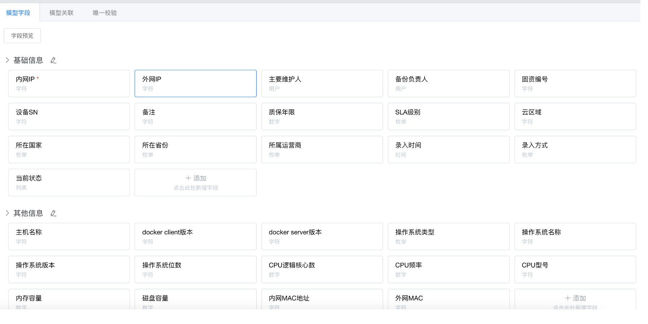Open the 操作系统类型 field card

coord(449,237)
